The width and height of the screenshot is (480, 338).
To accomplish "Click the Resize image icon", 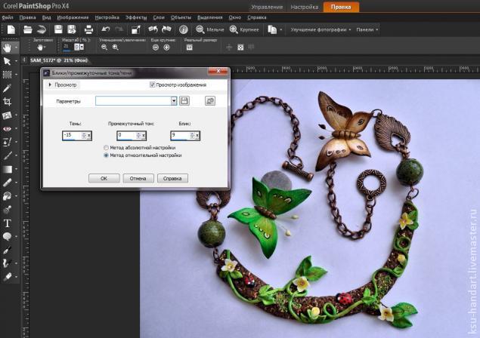I will coord(136,29).
